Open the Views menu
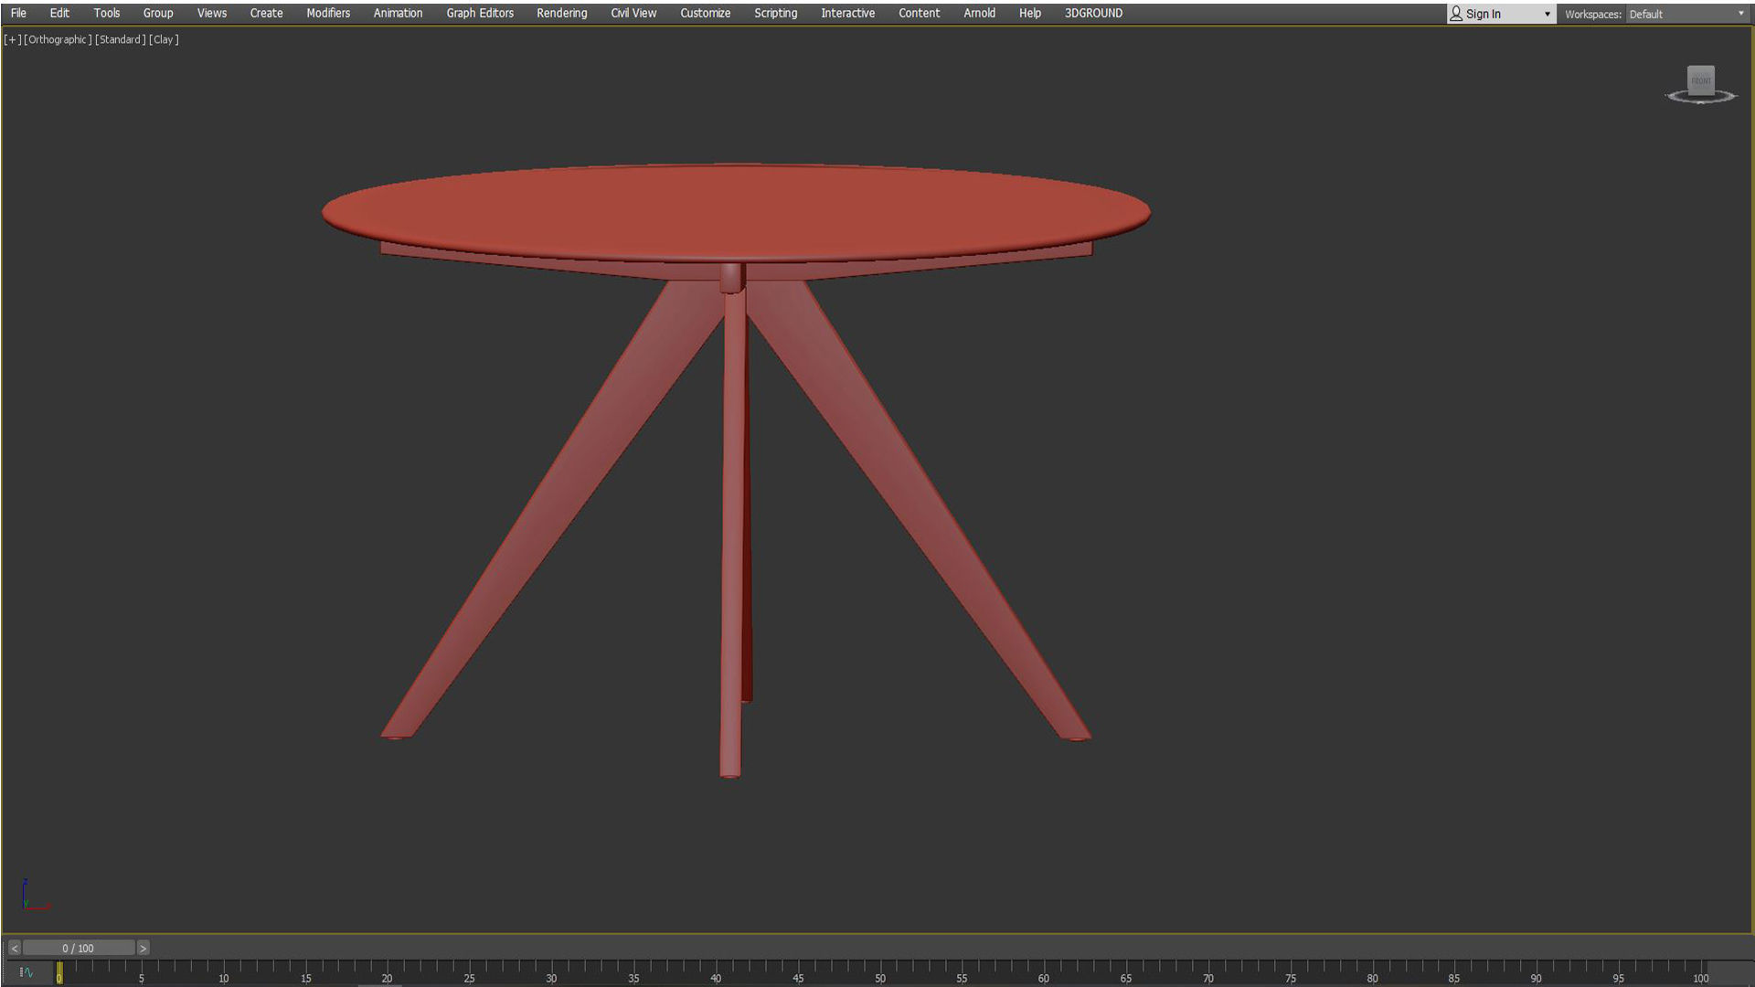The width and height of the screenshot is (1755, 987). tap(212, 13)
